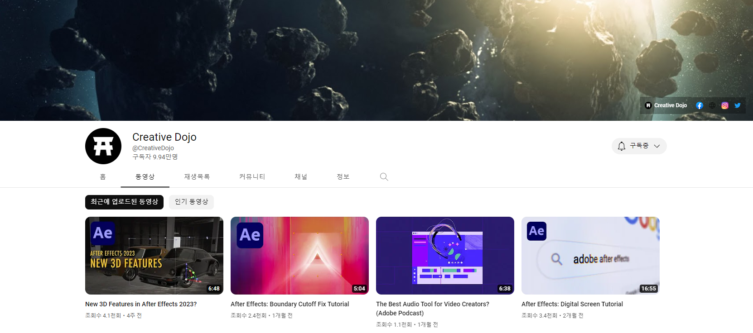Click the 조회수 1.1천회 • 1개월 전 text
The width and height of the screenshot is (753, 333).
point(407,324)
